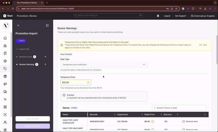Click the 0 of 1 progress badge
The width and height of the screenshot is (218, 132).
[21, 41]
